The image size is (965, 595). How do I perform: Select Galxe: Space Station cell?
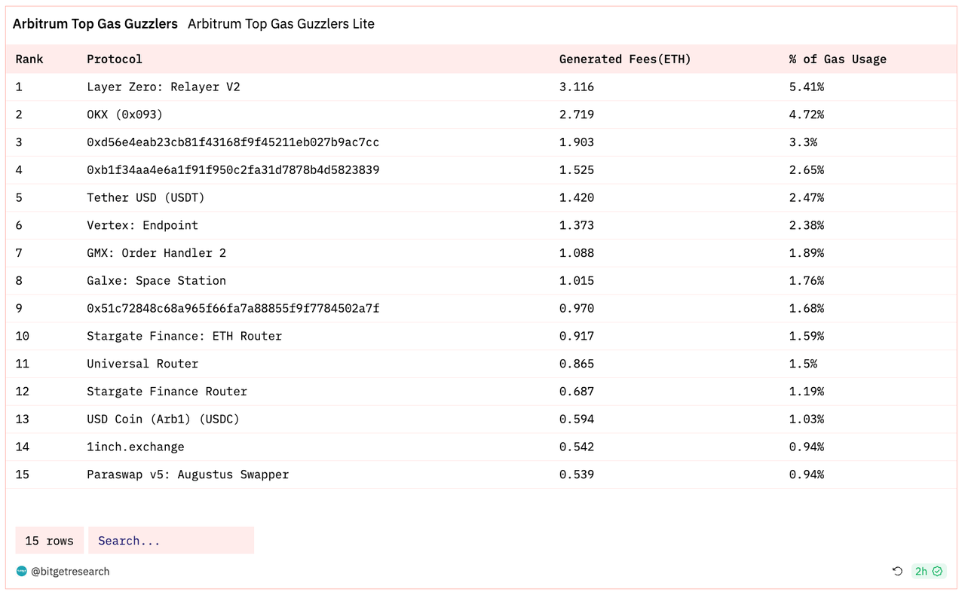(x=156, y=280)
